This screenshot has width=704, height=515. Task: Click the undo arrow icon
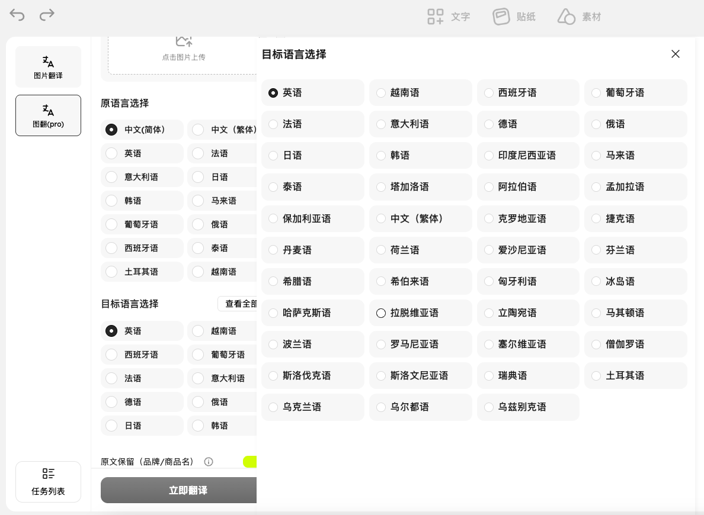pyautogui.click(x=17, y=15)
